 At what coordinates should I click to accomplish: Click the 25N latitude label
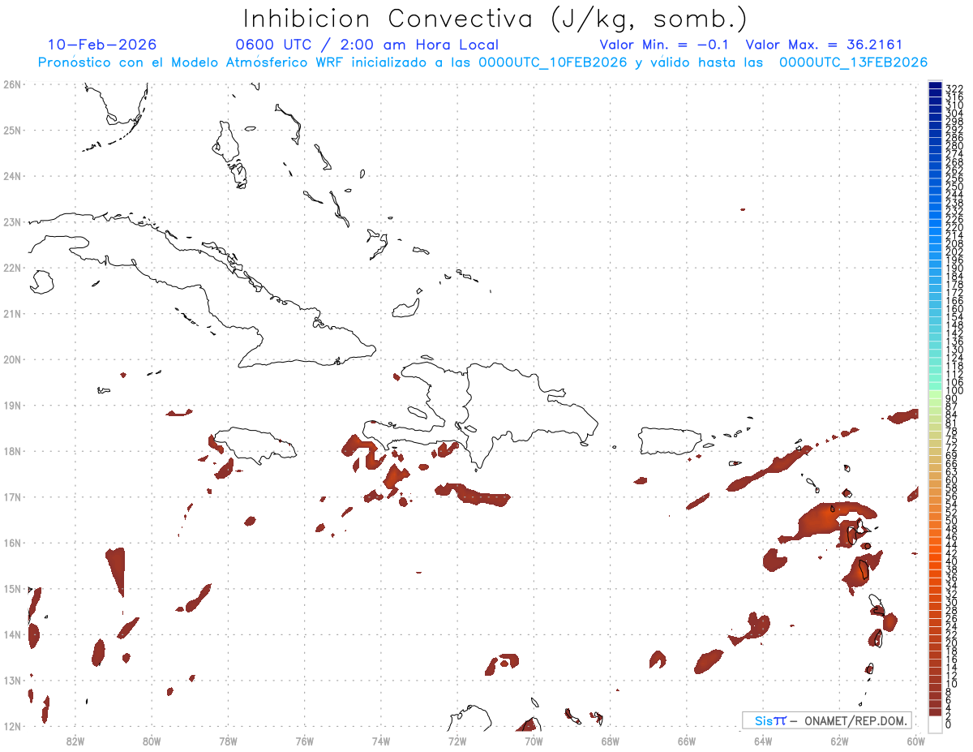pos(12,130)
